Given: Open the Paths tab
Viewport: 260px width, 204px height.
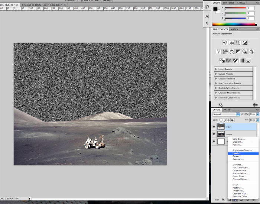Looking at the screenshot, I should (227, 110).
